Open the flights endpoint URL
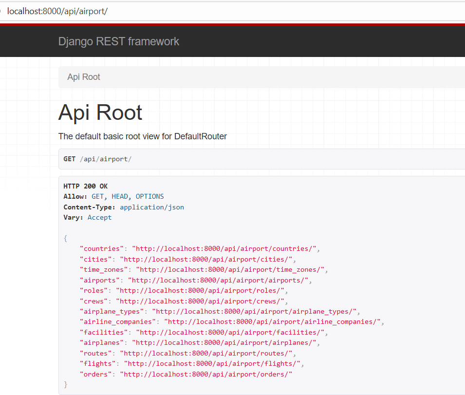 (212, 364)
